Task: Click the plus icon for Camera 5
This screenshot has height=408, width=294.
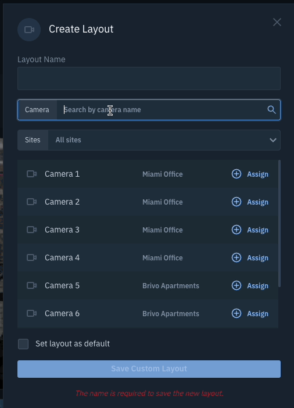Action: click(x=236, y=285)
